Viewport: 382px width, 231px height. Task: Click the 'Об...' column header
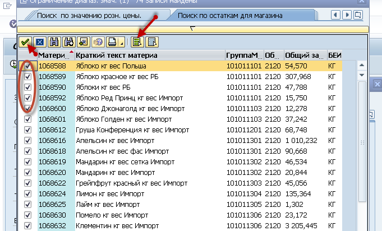click(274, 56)
